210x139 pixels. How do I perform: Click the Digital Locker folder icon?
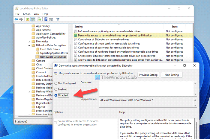[33, 103]
